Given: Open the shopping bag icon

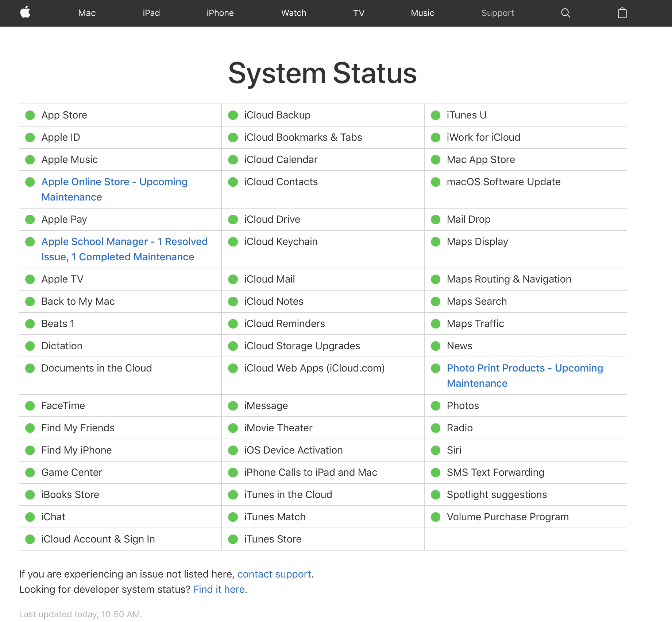Looking at the screenshot, I should 621,13.
